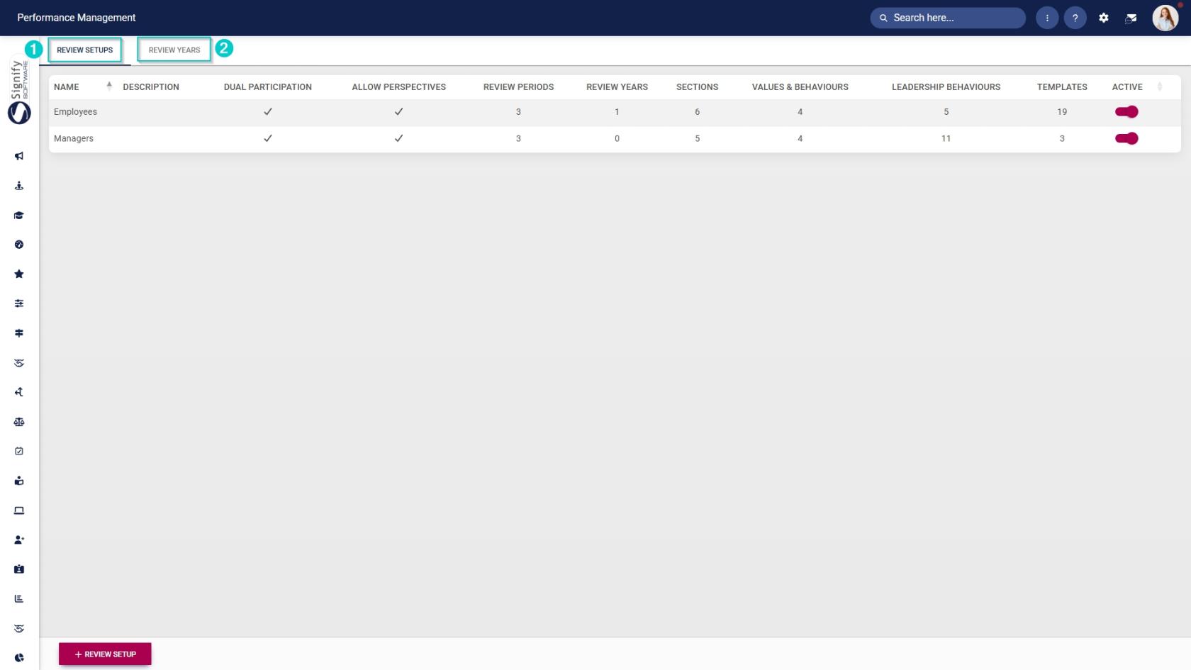Click the Performance Management page title

pos(77,18)
